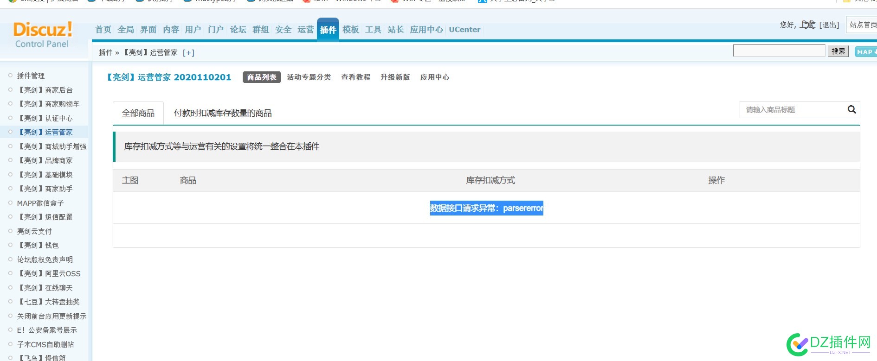The image size is (877, 361).
Task: Open the 升级新版 link
Action: pyautogui.click(x=395, y=77)
